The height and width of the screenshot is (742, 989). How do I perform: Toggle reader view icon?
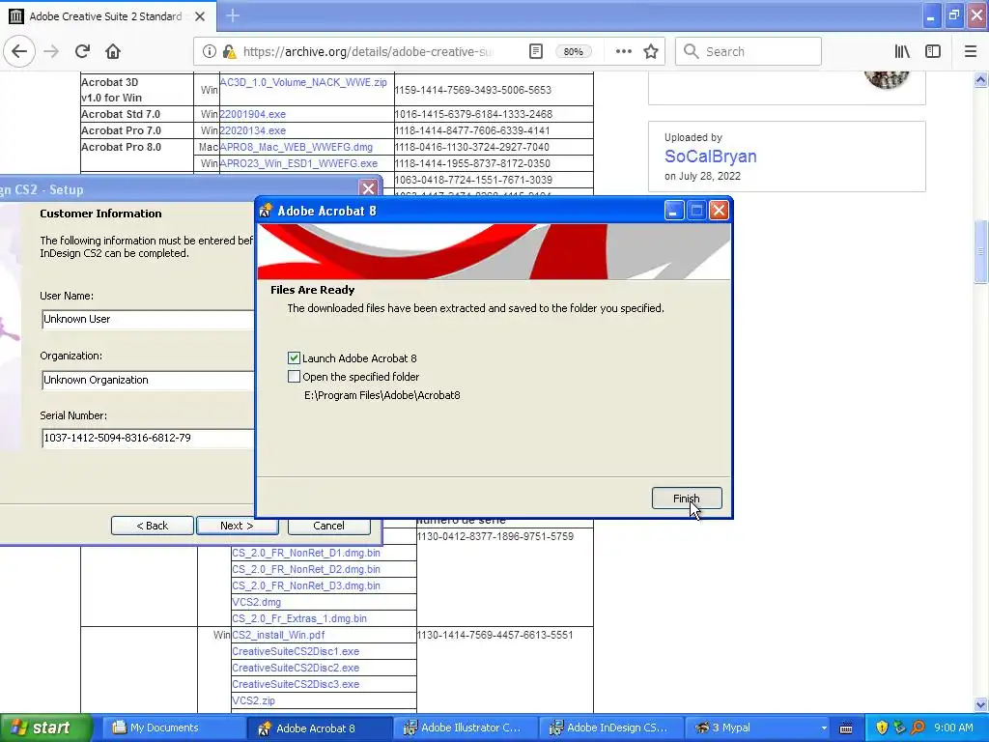[535, 51]
